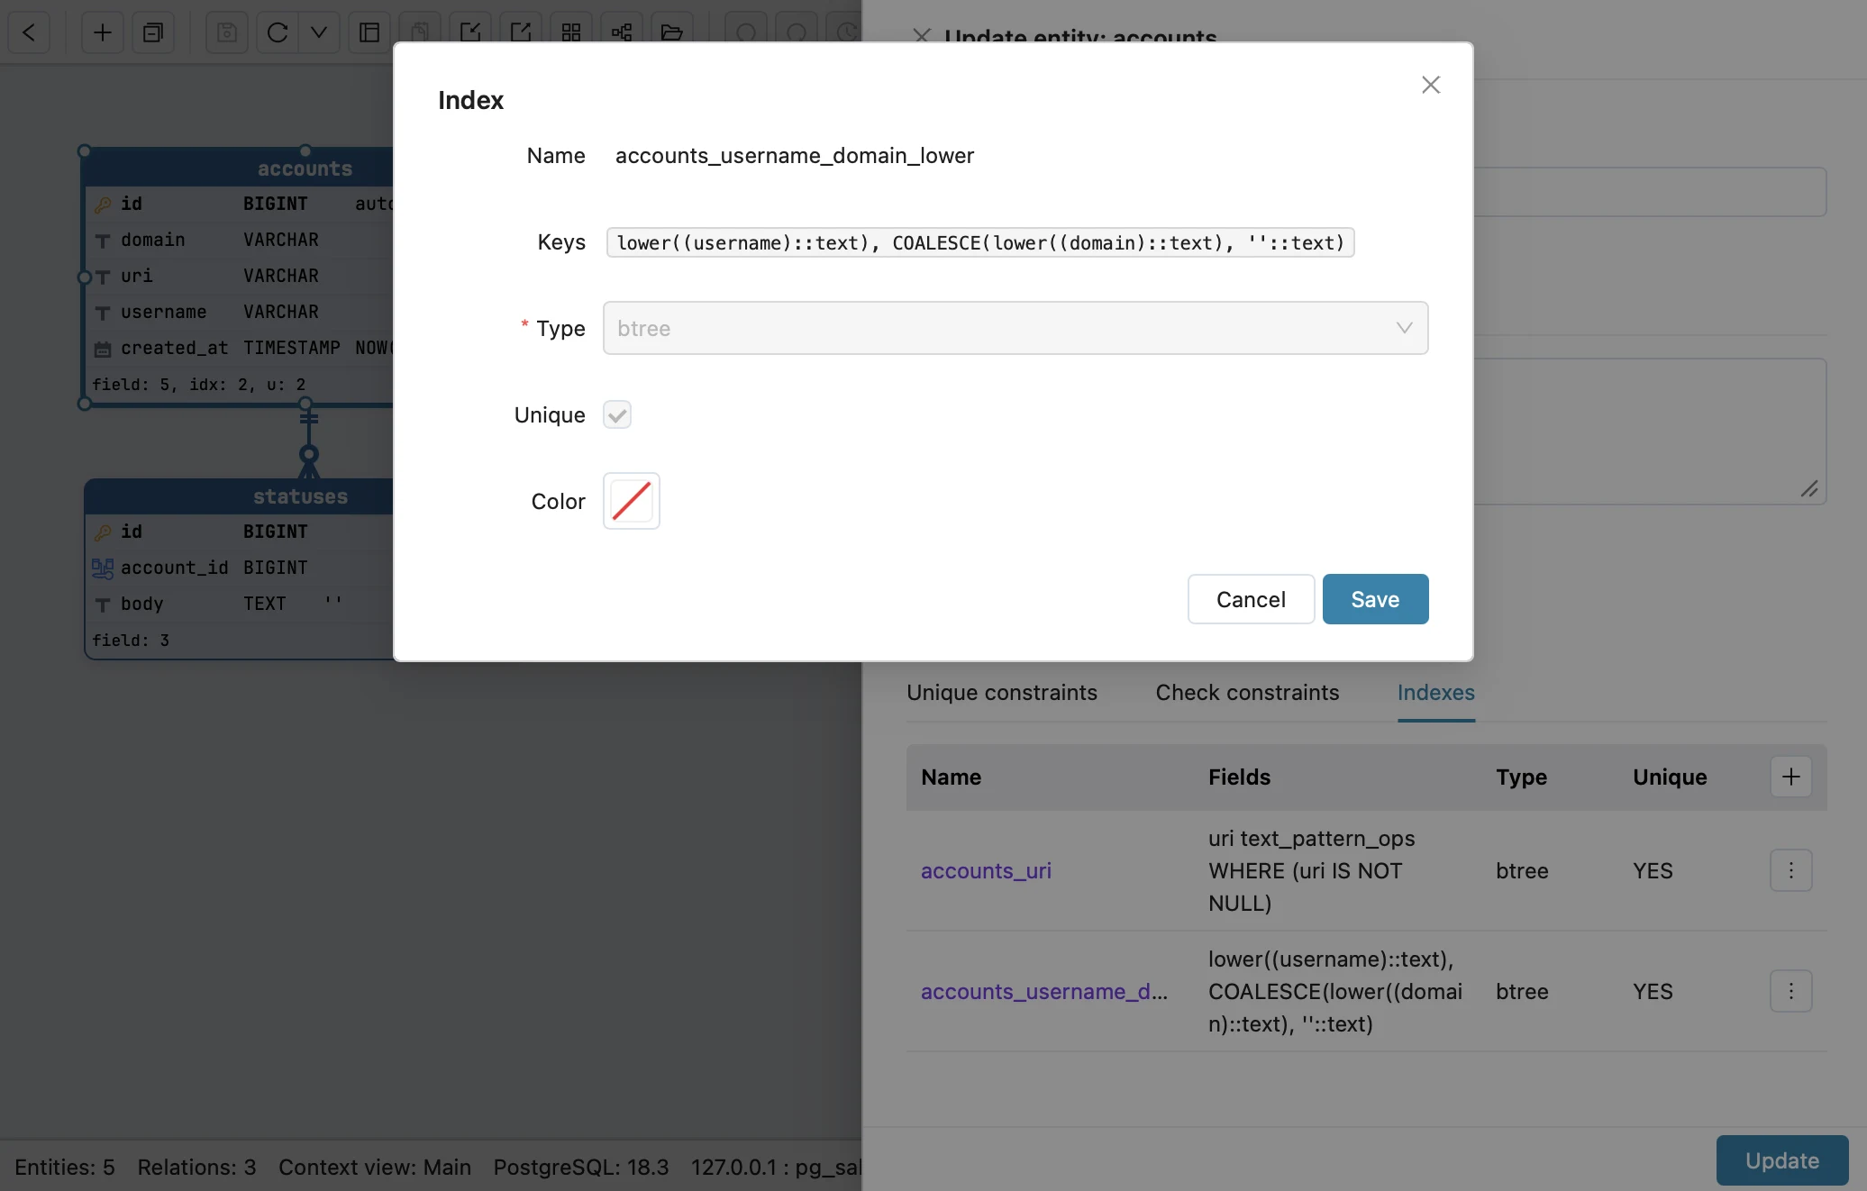Click the four-squares grid layout icon
The height and width of the screenshot is (1191, 1867).
pyautogui.click(x=571, y=32)
